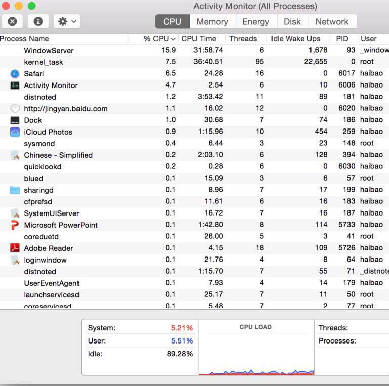The image size is (389, 386).
Task: Click the iCloud Photos cloud icon
Action: coord(15,132)
